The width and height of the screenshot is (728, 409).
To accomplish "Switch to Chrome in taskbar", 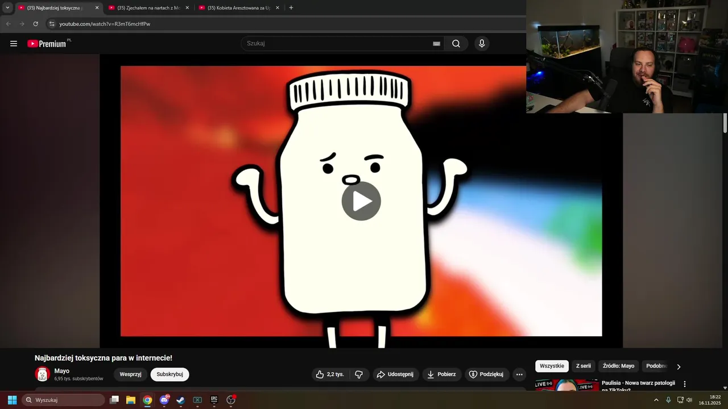I will coord(147,400).
